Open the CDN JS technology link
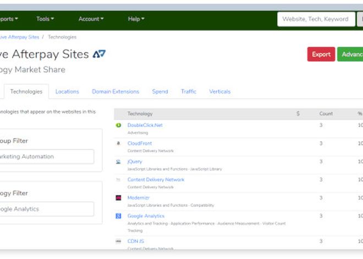 136,241
